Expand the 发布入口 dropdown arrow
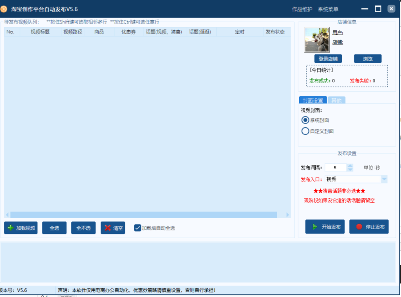401x297 pixels. tap(384, 179)
